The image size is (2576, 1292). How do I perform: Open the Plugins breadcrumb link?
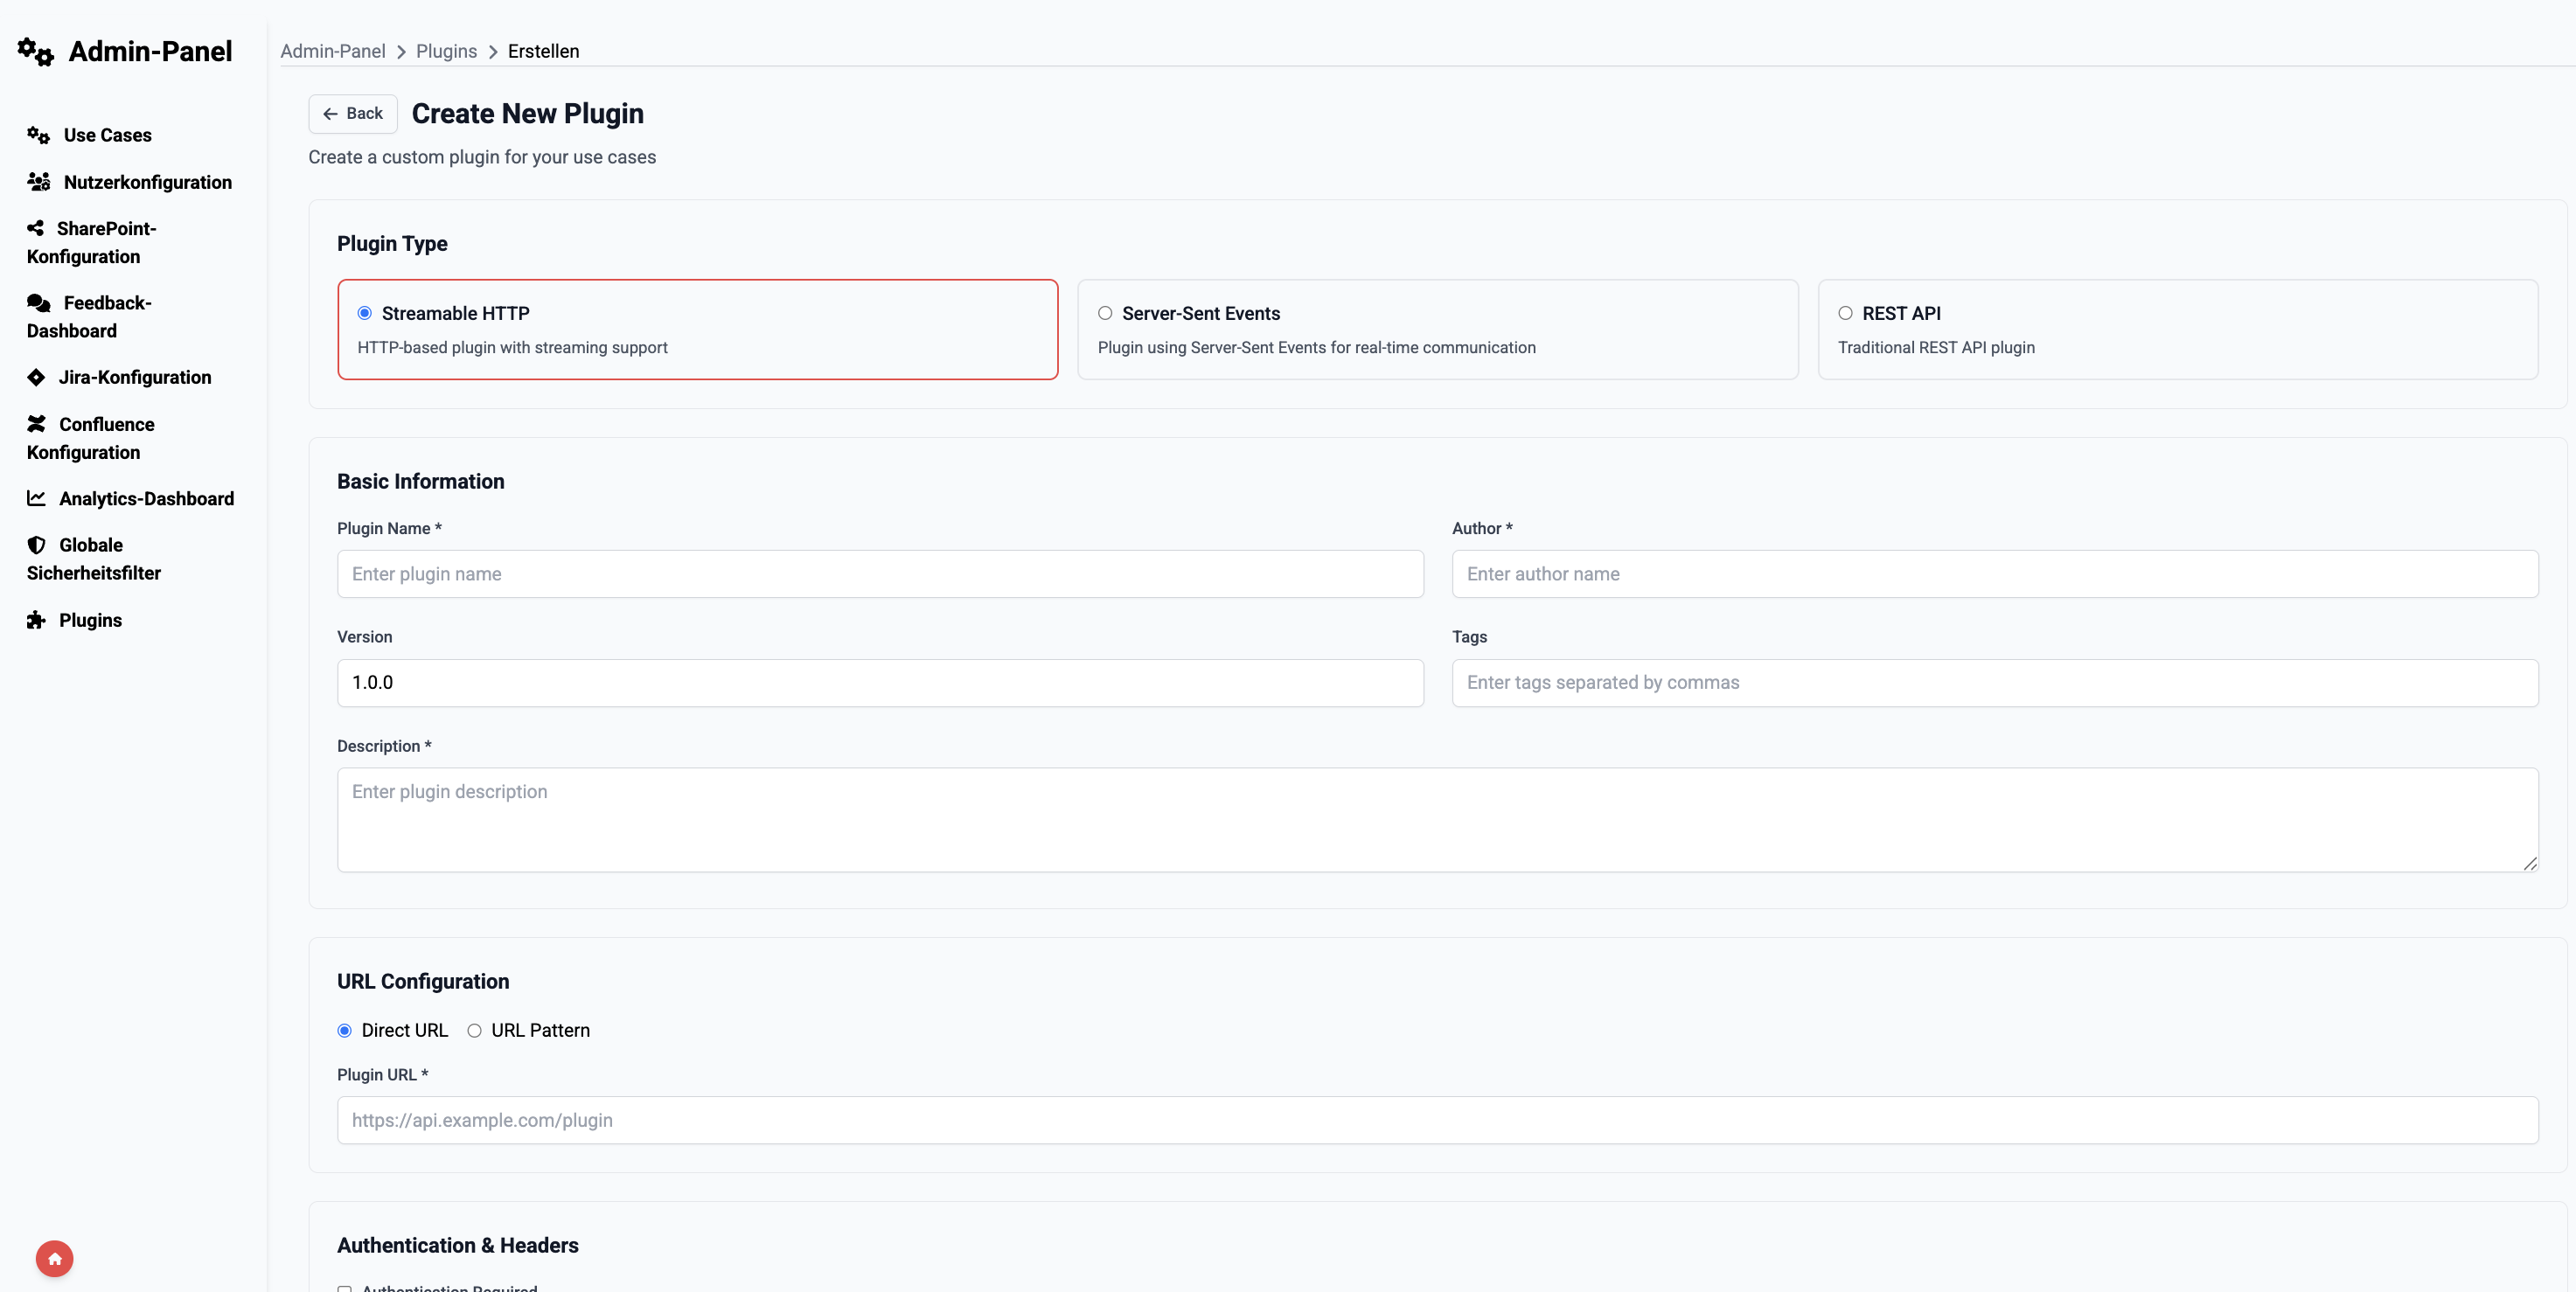pyautogui.click(x=446, y=51)
